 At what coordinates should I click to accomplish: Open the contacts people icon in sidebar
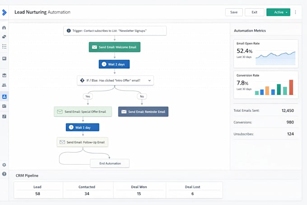tap(4, 85)
